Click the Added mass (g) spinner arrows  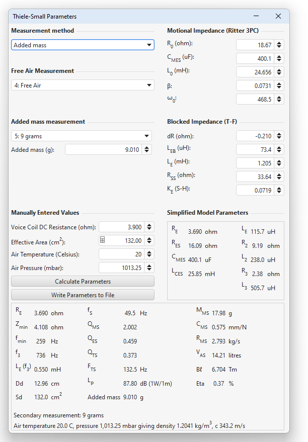click(x=146, y=150)
